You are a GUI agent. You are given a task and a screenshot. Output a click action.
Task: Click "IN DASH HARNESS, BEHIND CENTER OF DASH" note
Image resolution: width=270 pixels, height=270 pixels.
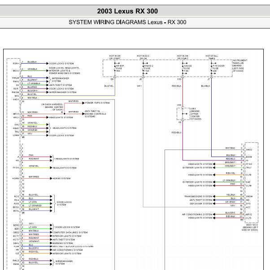point(52,107)
